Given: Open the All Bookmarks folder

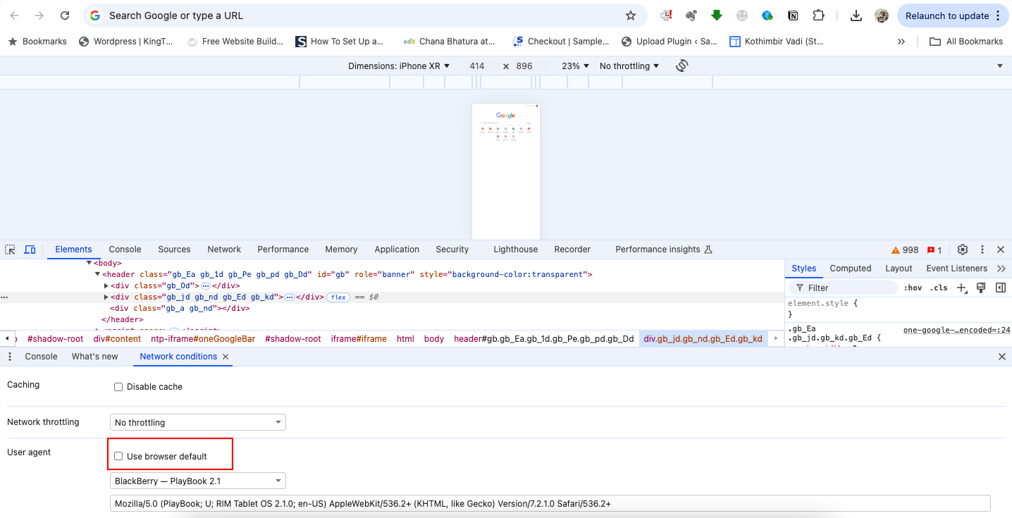Looking at the screenshot, I should click(x=965, y=42).
